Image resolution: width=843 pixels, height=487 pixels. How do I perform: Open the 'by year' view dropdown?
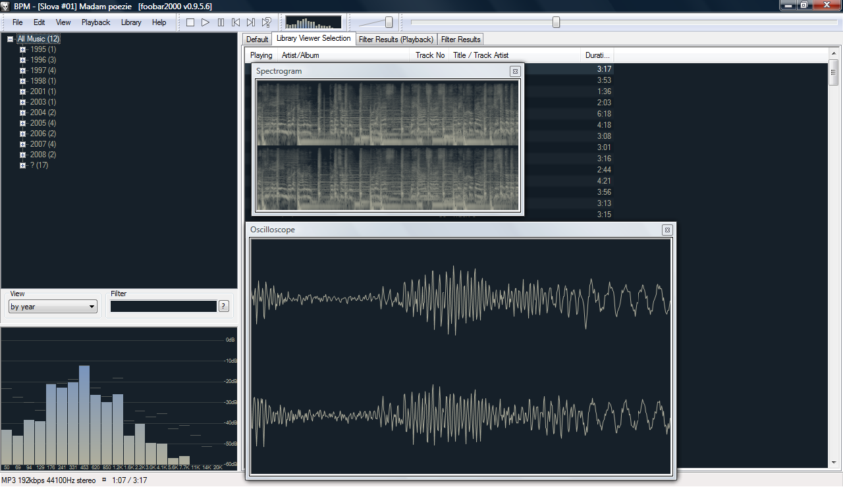point(53,307)
